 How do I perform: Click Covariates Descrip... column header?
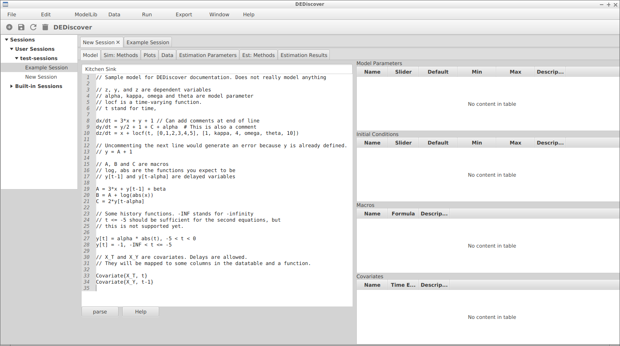pos(434,285)
